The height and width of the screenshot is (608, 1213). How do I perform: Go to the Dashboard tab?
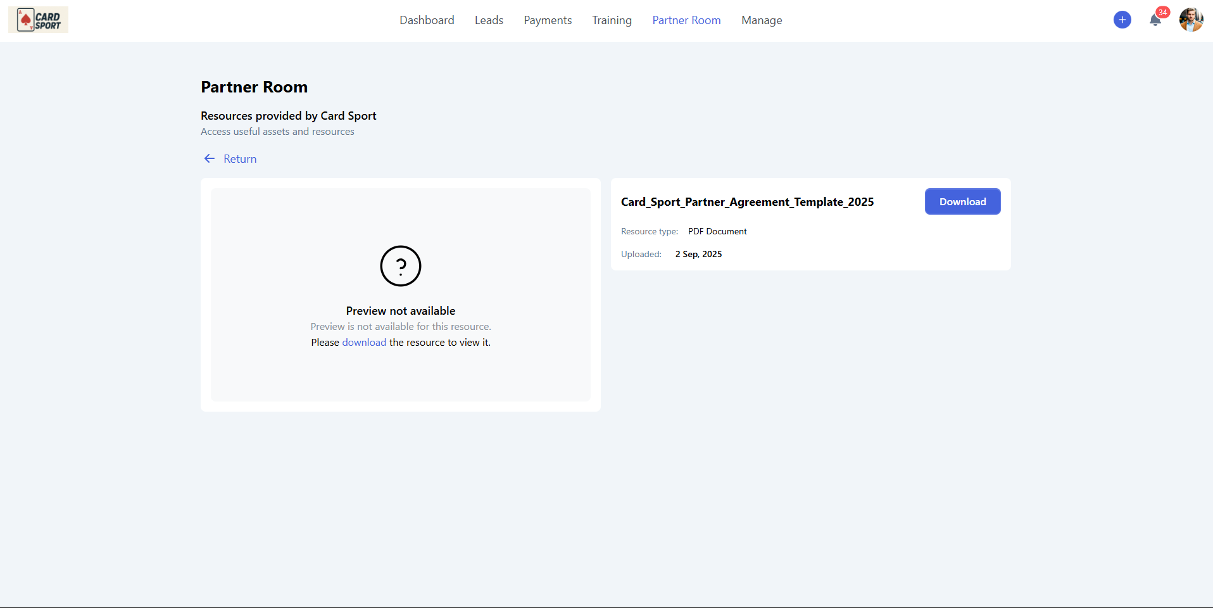427,20
